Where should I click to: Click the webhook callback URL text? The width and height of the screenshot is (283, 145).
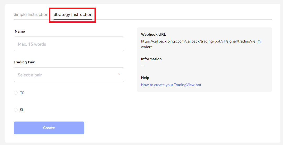tap(198, 41)
